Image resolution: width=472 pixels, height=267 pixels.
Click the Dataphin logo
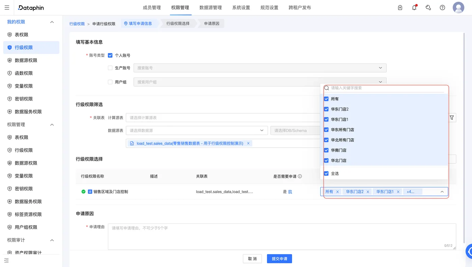point(31,7)
